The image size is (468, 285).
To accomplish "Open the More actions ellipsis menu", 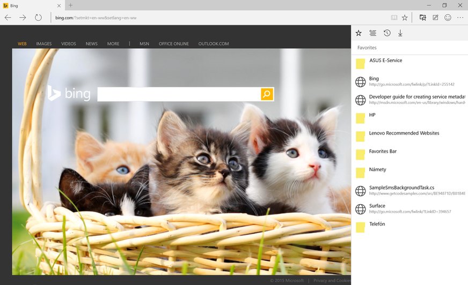I will click(x=460, y=18).
